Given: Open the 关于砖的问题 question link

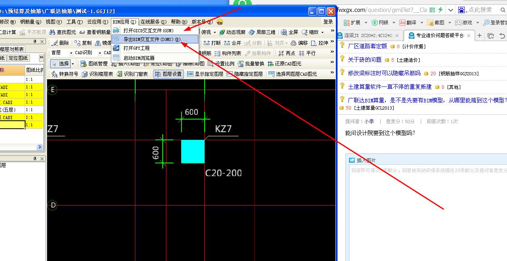Looking at the screenshot, I should (x=365, y=60).
